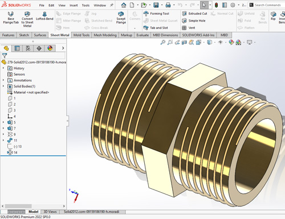Open the Forming Tool command
This screenshot has width=285, height=219.
tap(156, 14)
